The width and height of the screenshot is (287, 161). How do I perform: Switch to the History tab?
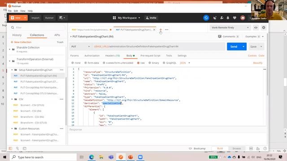point(17,35)
